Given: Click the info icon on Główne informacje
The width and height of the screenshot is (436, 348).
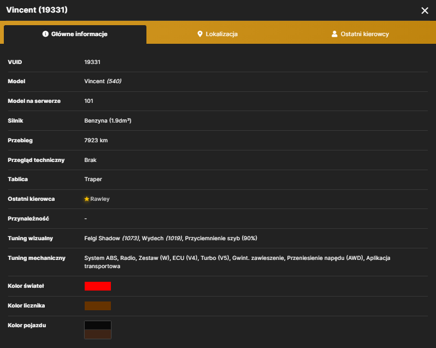Looking at the screenshot, I should coord(45,34).
